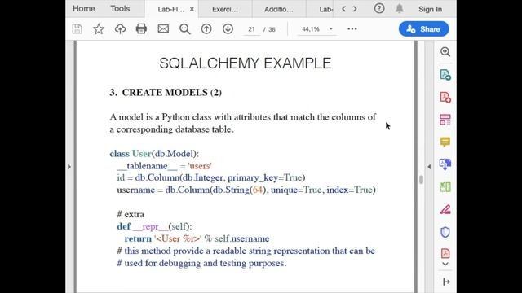Select the Exerci... document tab
Viewport: 522px width, 293px height.
point(225,9)
